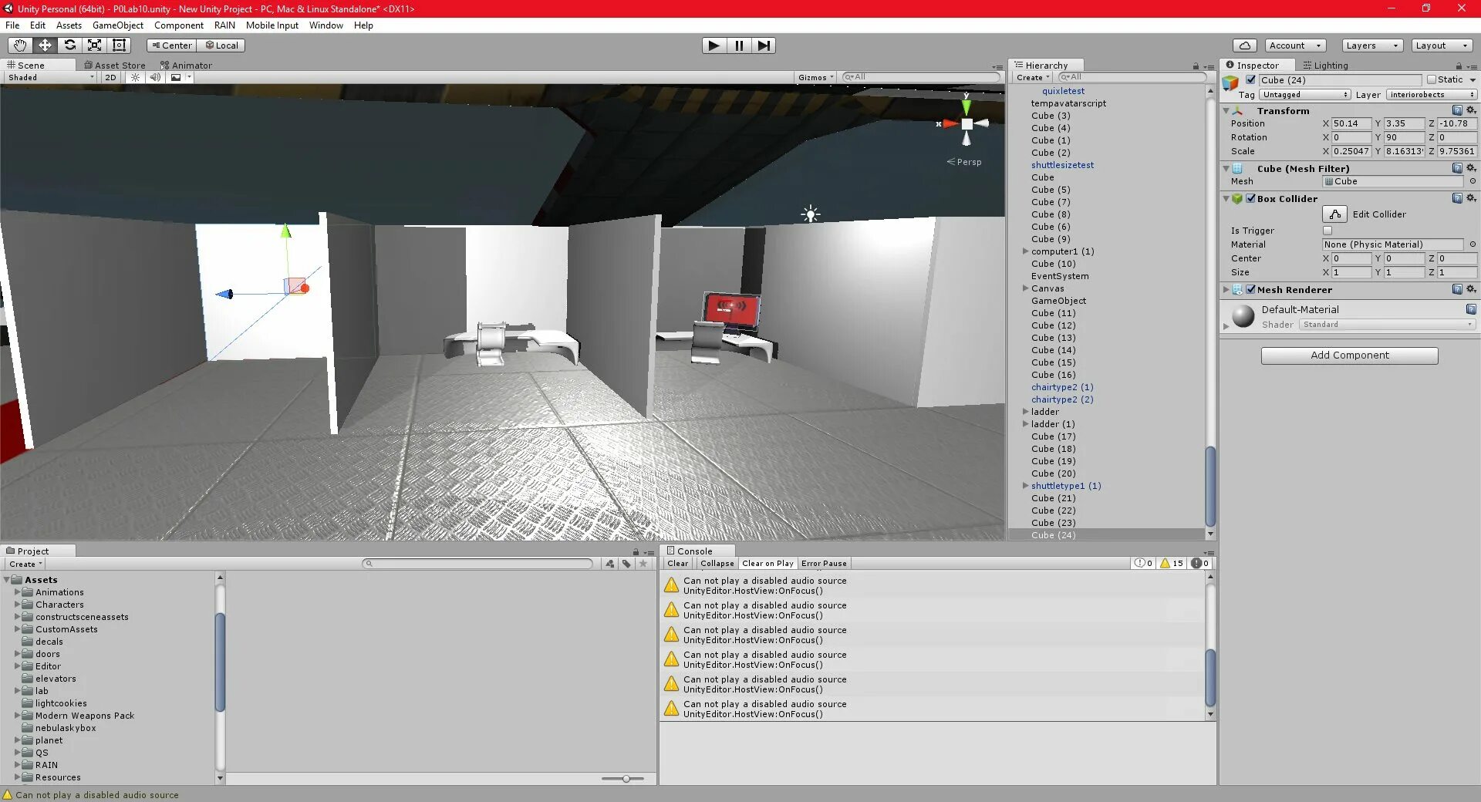Lock the Inspector panel
This screenshot has height=802, width=1481.
click(x=1459, y=66)
